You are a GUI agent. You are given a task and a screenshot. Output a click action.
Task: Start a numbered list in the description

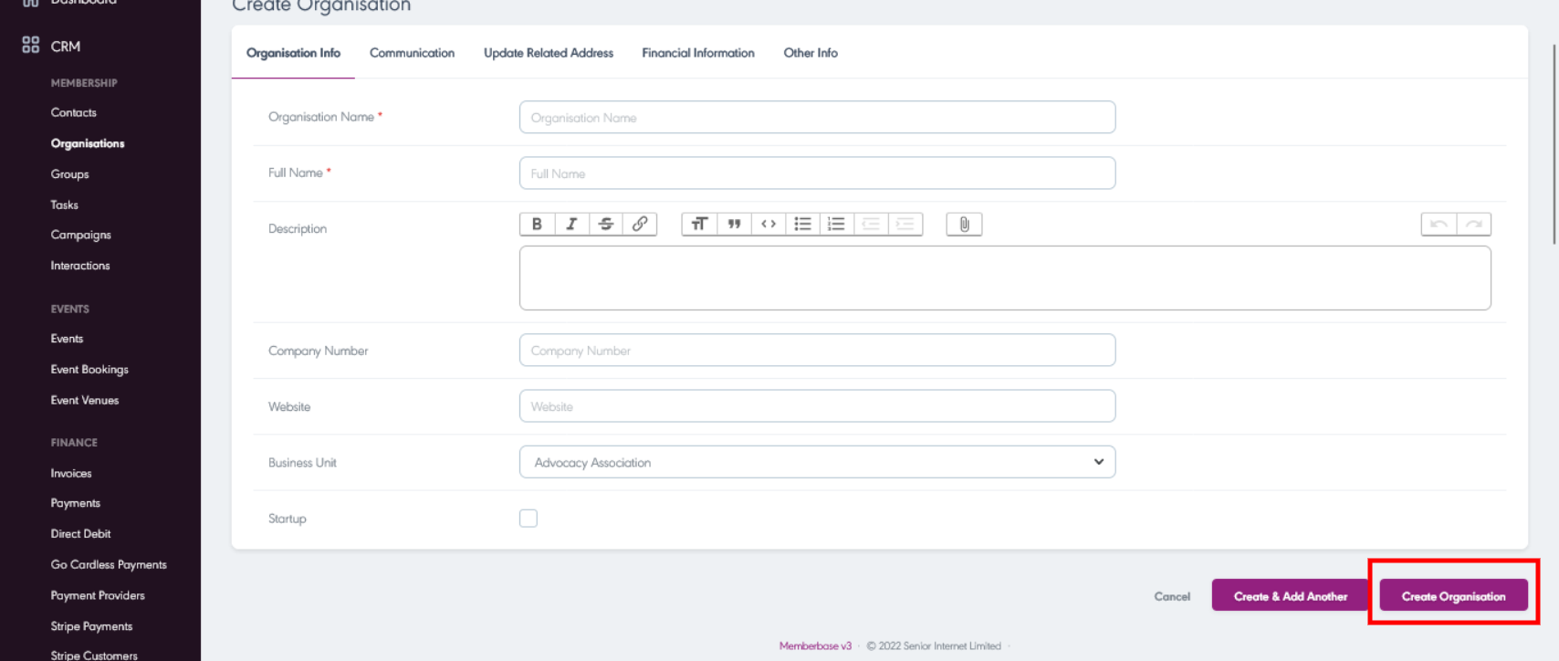coord(836,225)
